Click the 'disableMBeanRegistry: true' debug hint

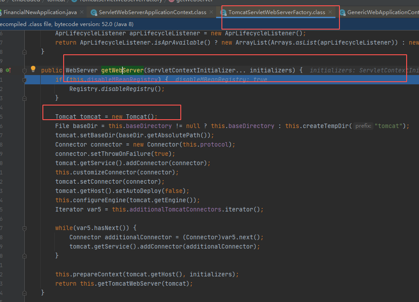[x=221, y=79]
